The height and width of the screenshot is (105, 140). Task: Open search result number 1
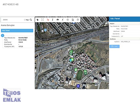click(x=3, y=36)
